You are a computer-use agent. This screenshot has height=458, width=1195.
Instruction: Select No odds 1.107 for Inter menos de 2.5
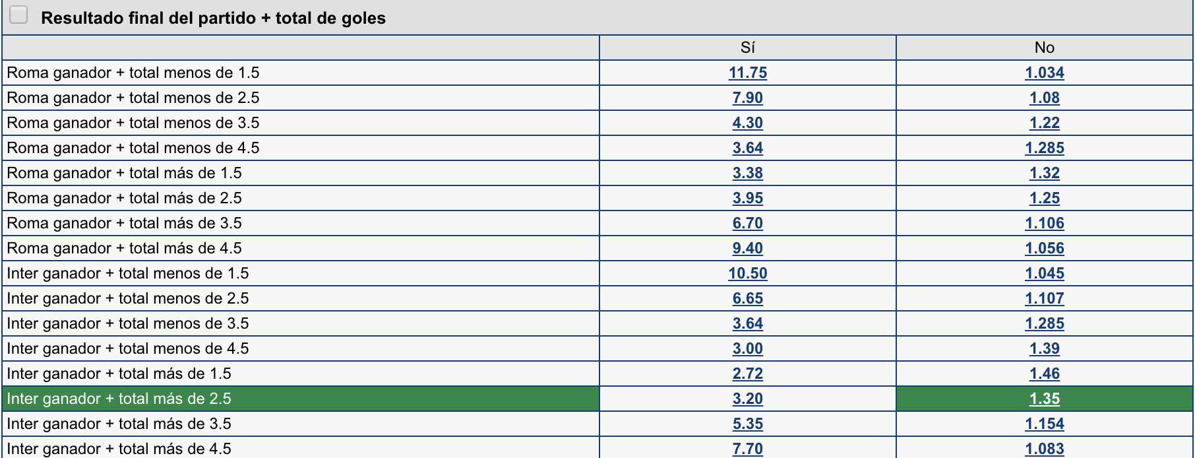(1044, 298)
